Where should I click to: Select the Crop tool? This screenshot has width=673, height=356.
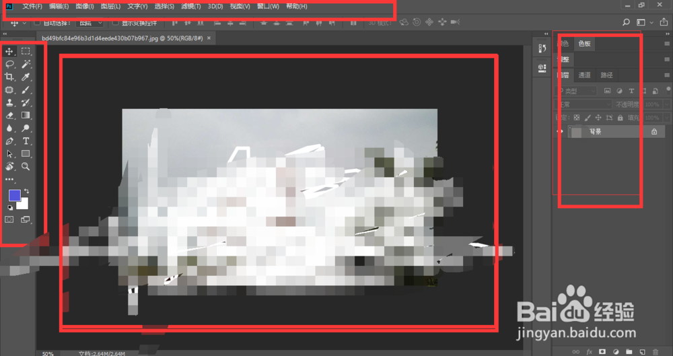(9, 77)
